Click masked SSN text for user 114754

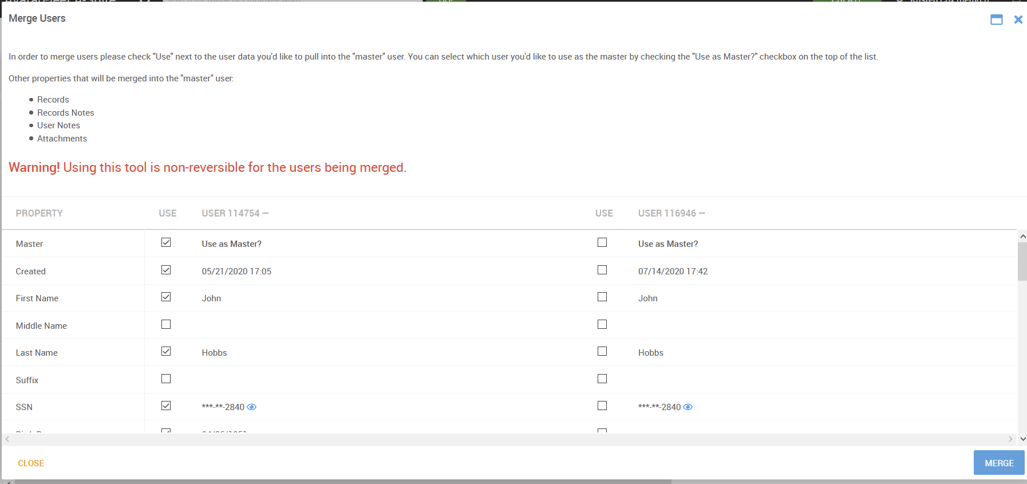223,407
